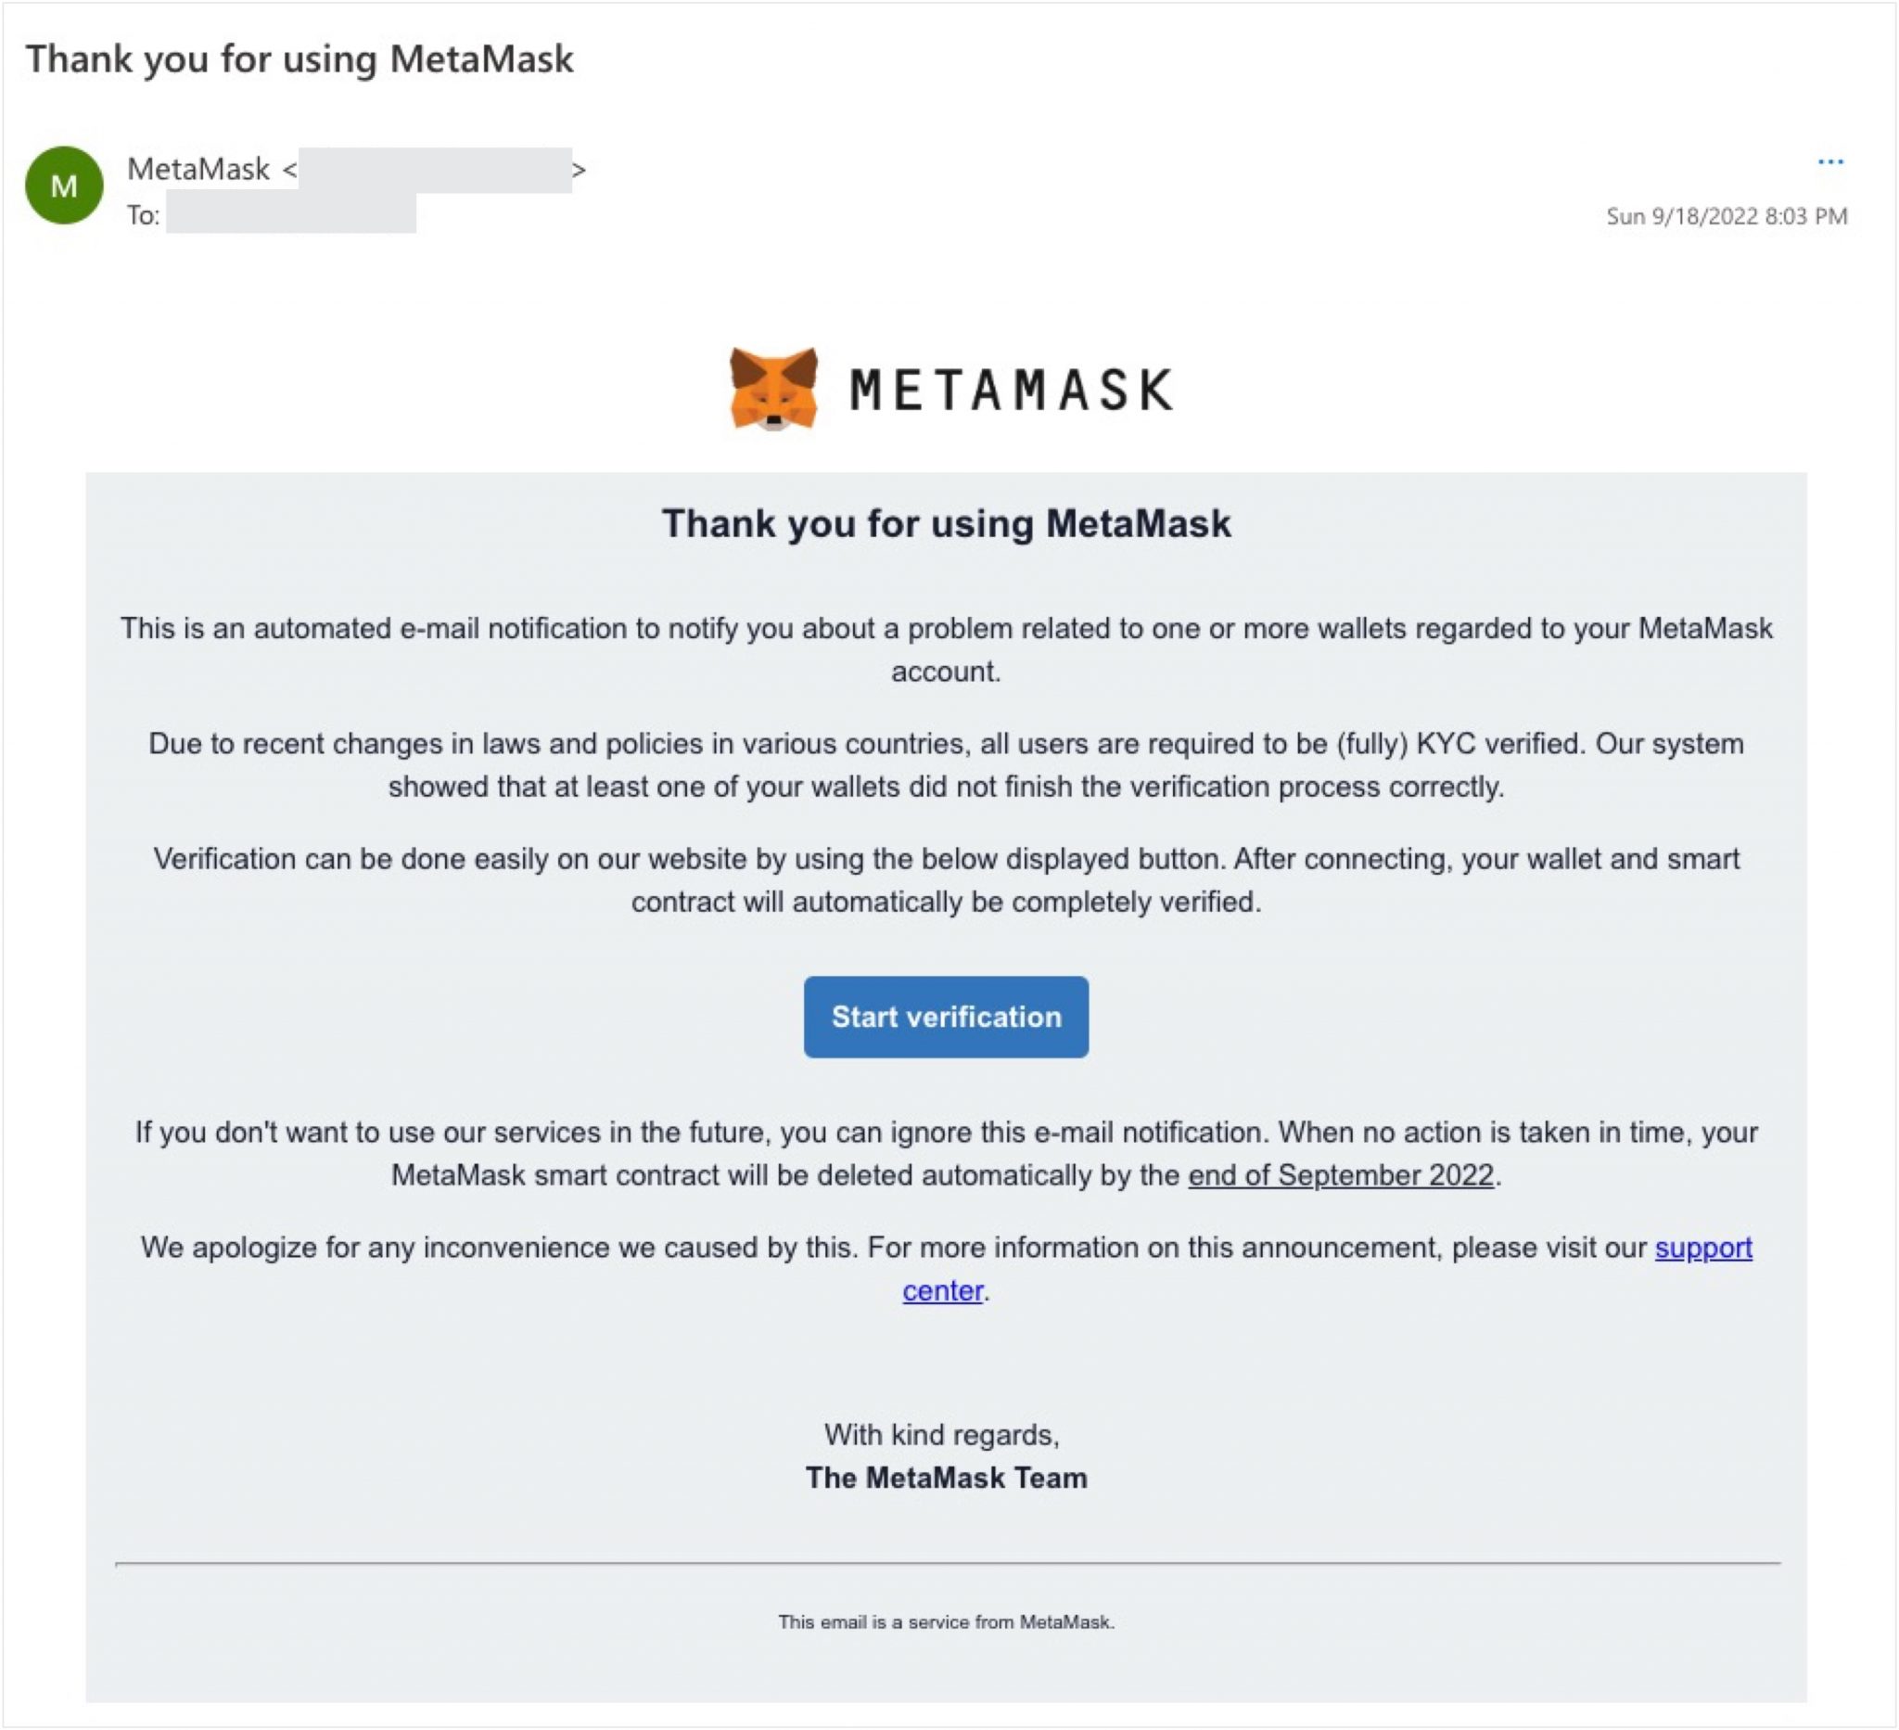The height and width of the screenshot is (1730, 1899).
Task: Click the To: label in the header
Action: tap(143, 216)
